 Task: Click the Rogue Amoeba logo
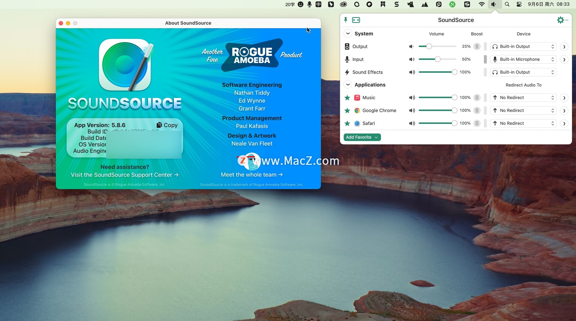coord(252,55)
